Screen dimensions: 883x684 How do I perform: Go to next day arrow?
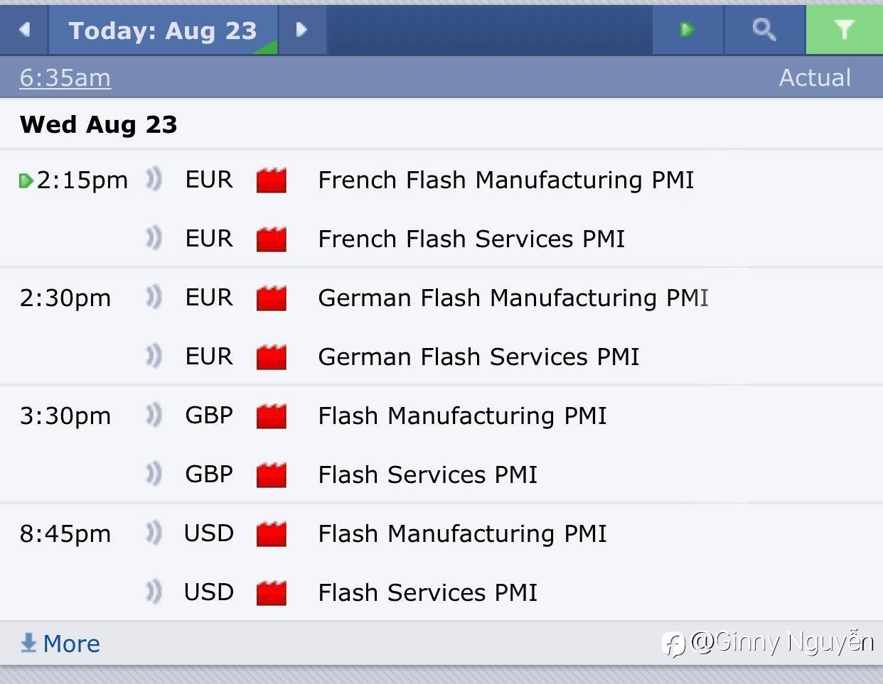click(x=301, y=30)
